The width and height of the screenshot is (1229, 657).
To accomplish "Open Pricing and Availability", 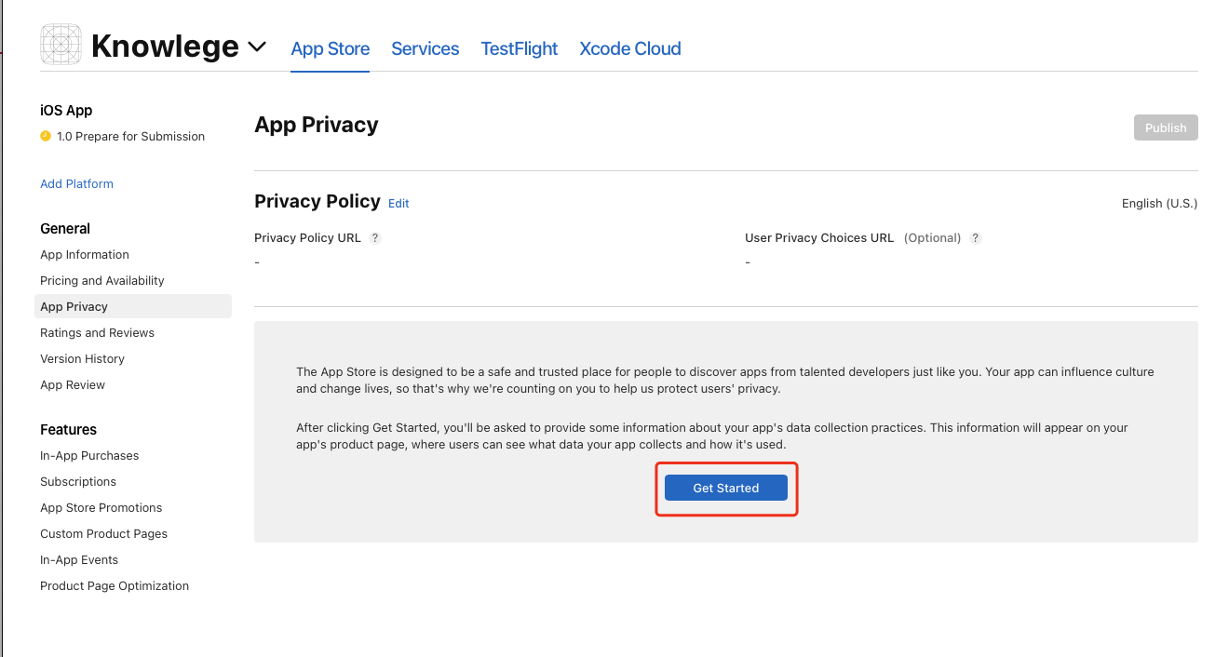I will [102, 280].
